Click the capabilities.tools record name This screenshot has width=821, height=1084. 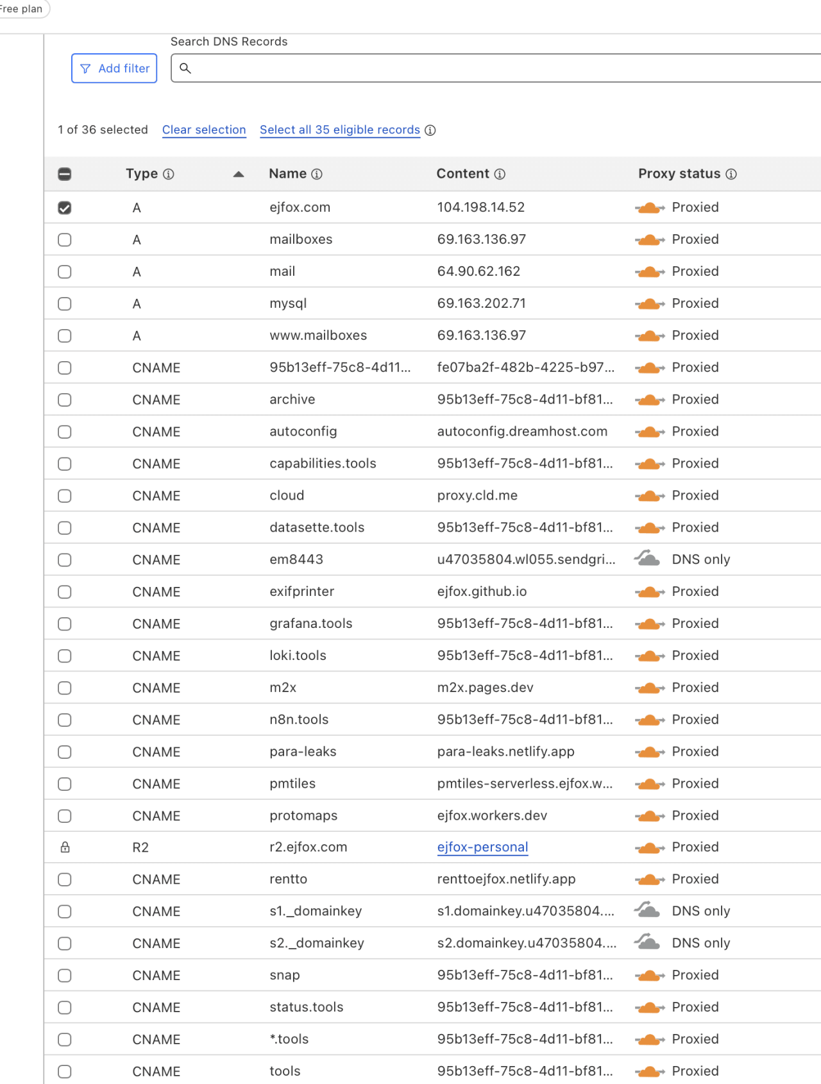[323, 464]
